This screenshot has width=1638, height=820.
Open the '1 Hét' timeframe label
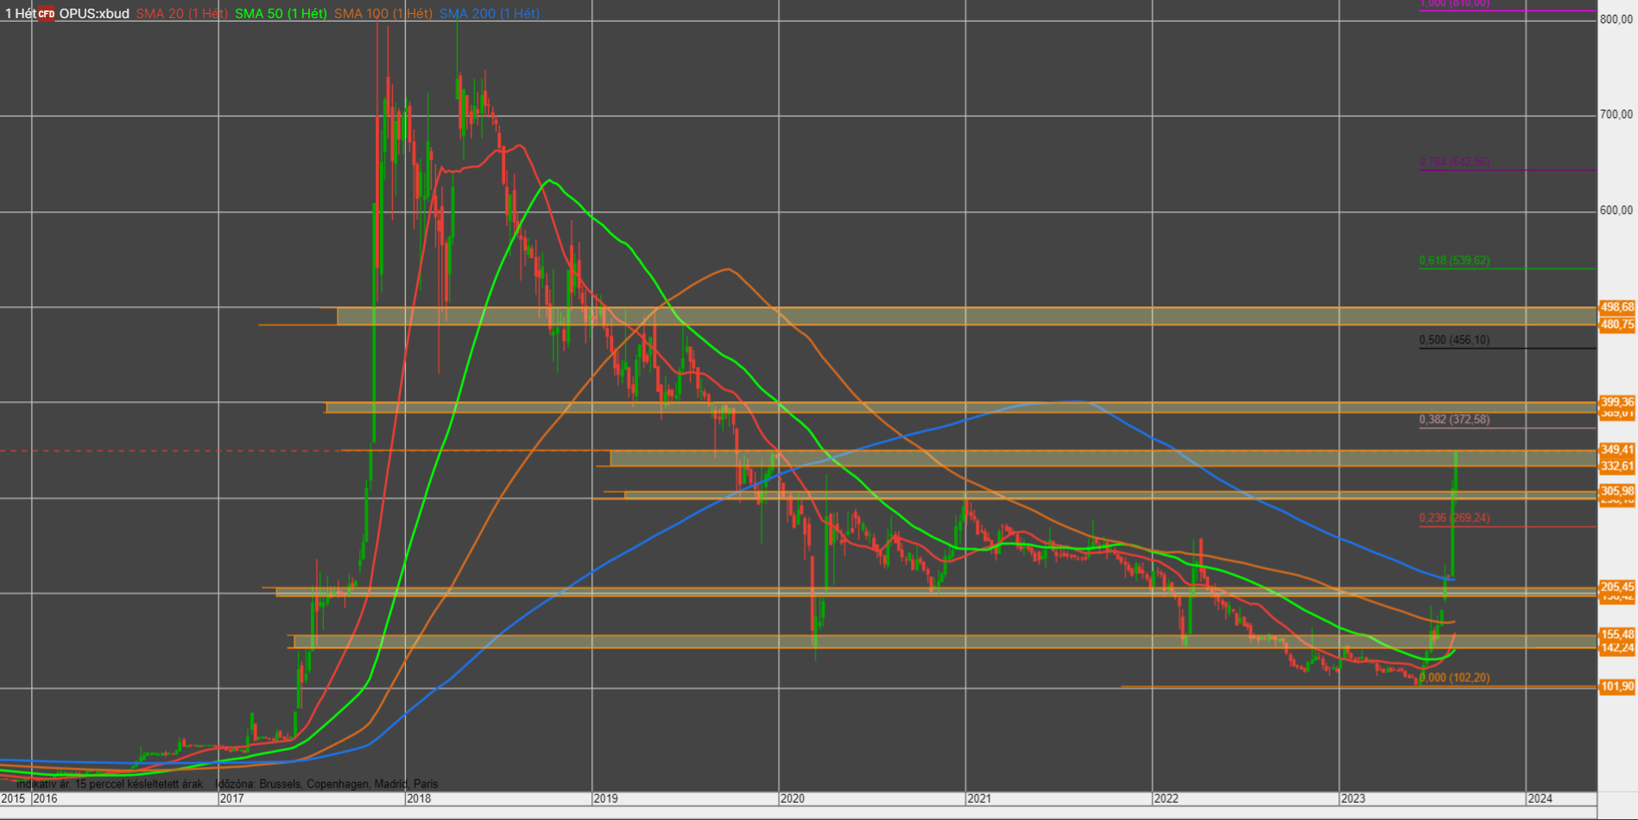click(x=19, y=14)
